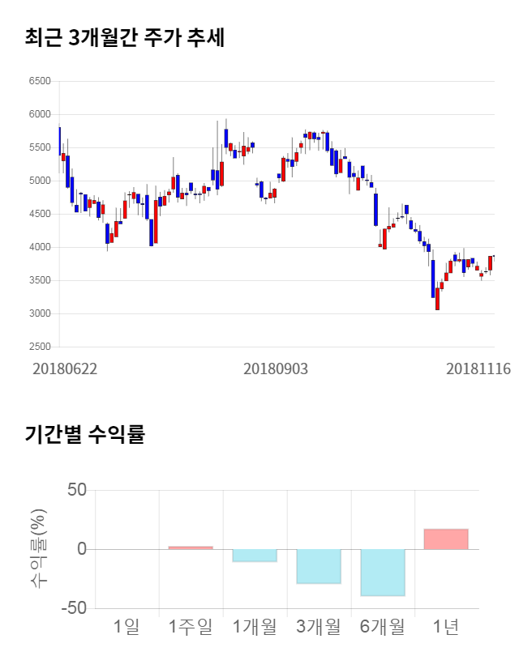The height and width of the screenshot is (656, 519).
Task: Click the 2500 price axis label
Action: click(39, 347)
